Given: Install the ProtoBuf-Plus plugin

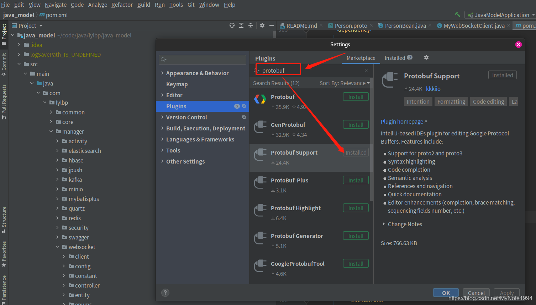Looking at the screenshot, I should pos(356,180).
